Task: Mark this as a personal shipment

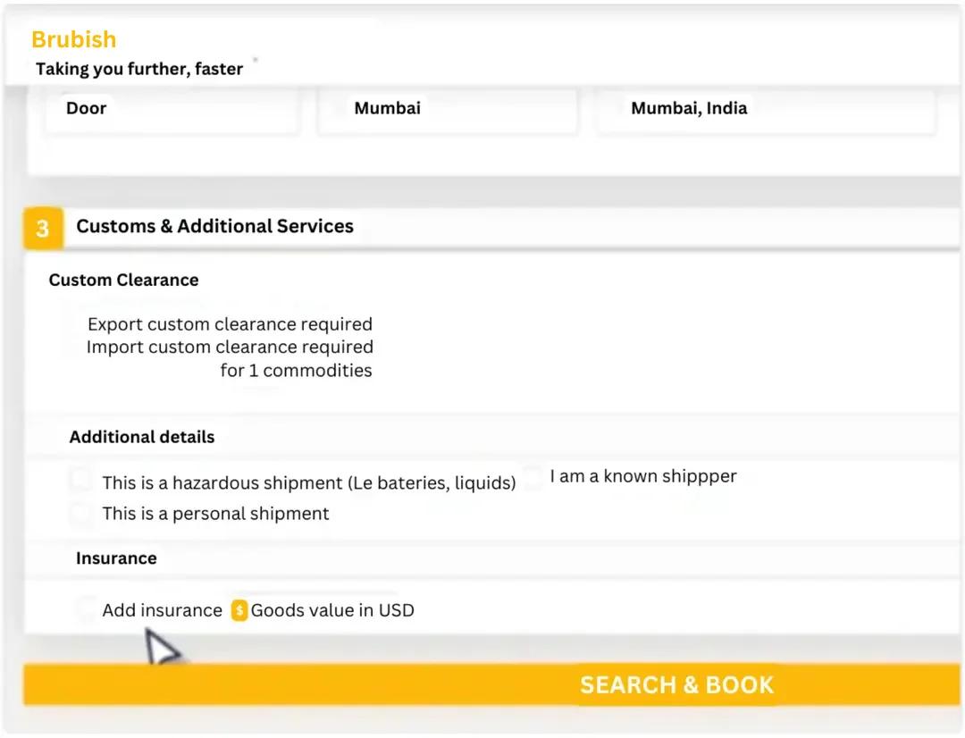Action: click(x=81, y=514)
